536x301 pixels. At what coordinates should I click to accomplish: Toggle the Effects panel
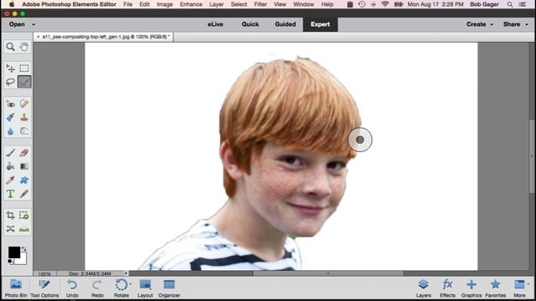447,288
